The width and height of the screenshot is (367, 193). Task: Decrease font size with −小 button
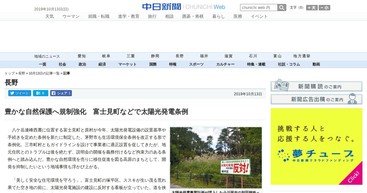[x=324, y=8]
